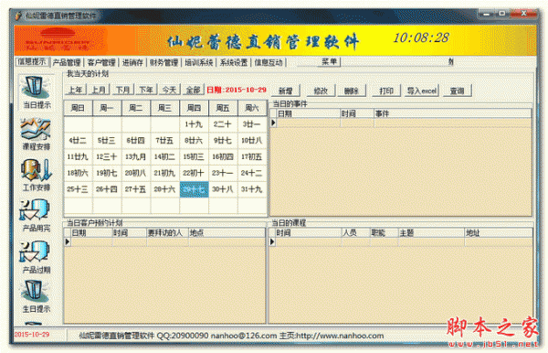Select calendar day 31十九
Image resolution: width=548 pixels, height=353 pixels.
pos(252,189)
